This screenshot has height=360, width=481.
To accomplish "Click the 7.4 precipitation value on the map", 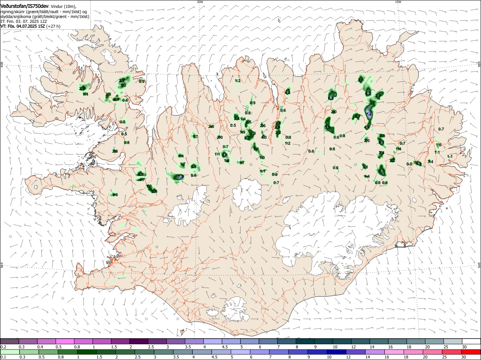I will pyautogui.click(x=369, y=114).
